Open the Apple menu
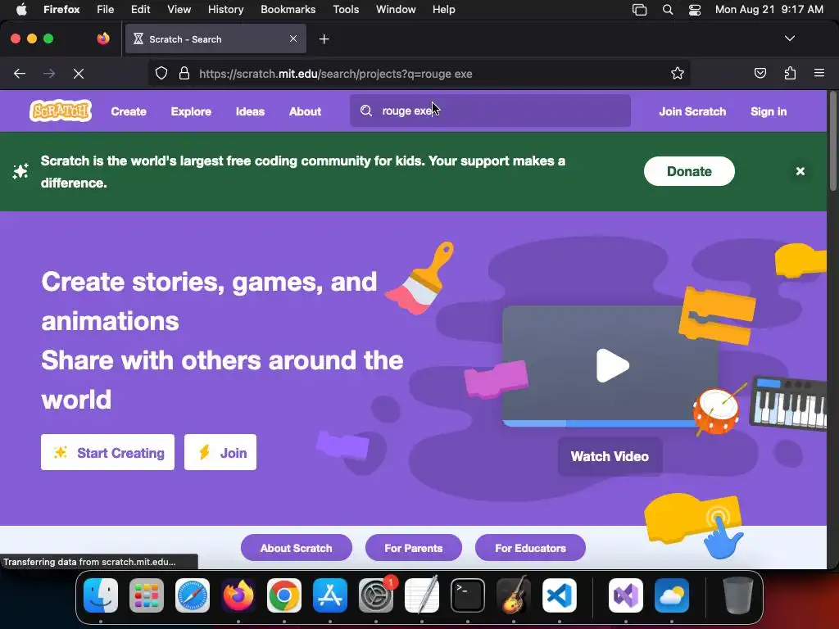Screen dimensions: 839x629 21,10
